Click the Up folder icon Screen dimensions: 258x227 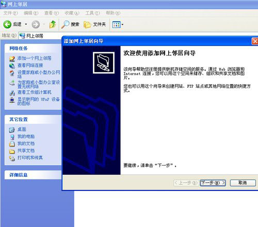pos(53,24)
